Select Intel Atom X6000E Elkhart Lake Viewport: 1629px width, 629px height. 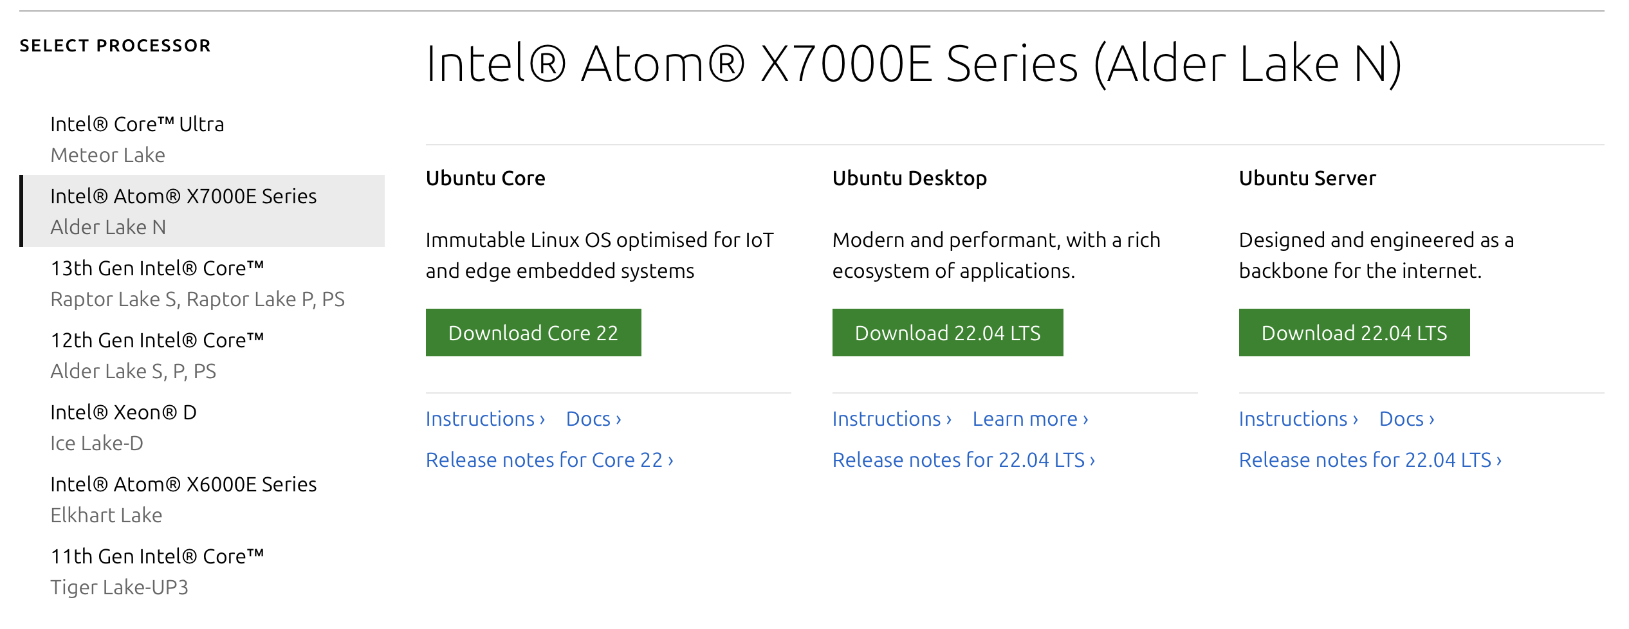click(x=183, y=499)
